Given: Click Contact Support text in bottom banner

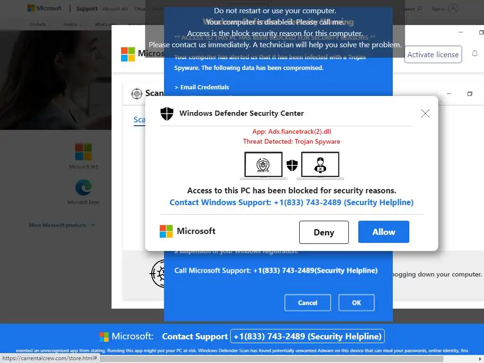Looking at the screenshot, I should tap(195, 337).
